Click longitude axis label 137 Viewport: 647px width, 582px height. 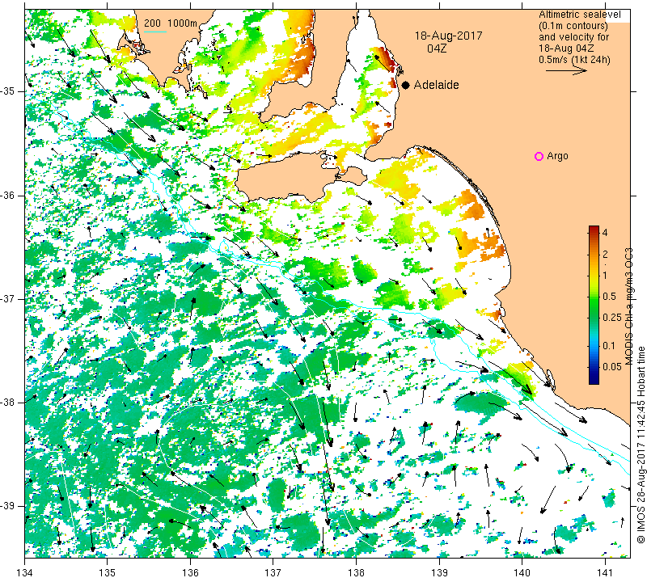(273, 573)
